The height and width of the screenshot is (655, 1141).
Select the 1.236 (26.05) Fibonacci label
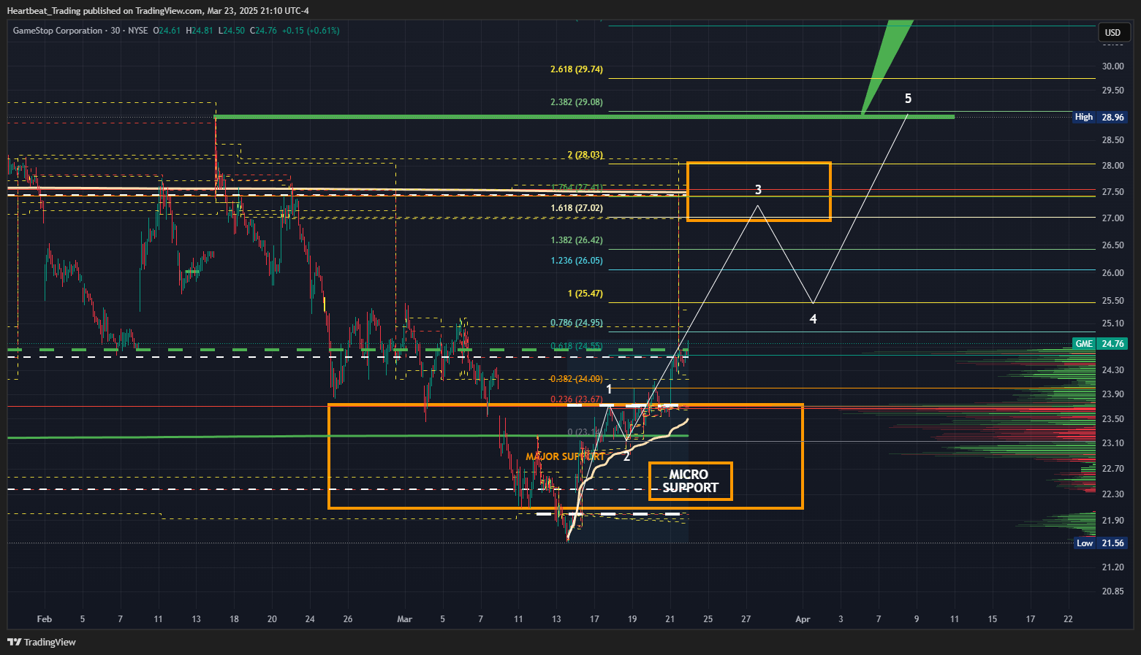577,261
